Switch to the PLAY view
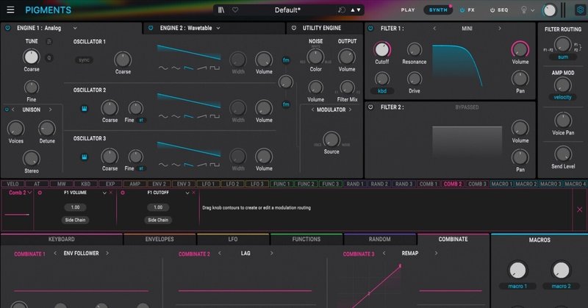 click(x=408, y=10)
